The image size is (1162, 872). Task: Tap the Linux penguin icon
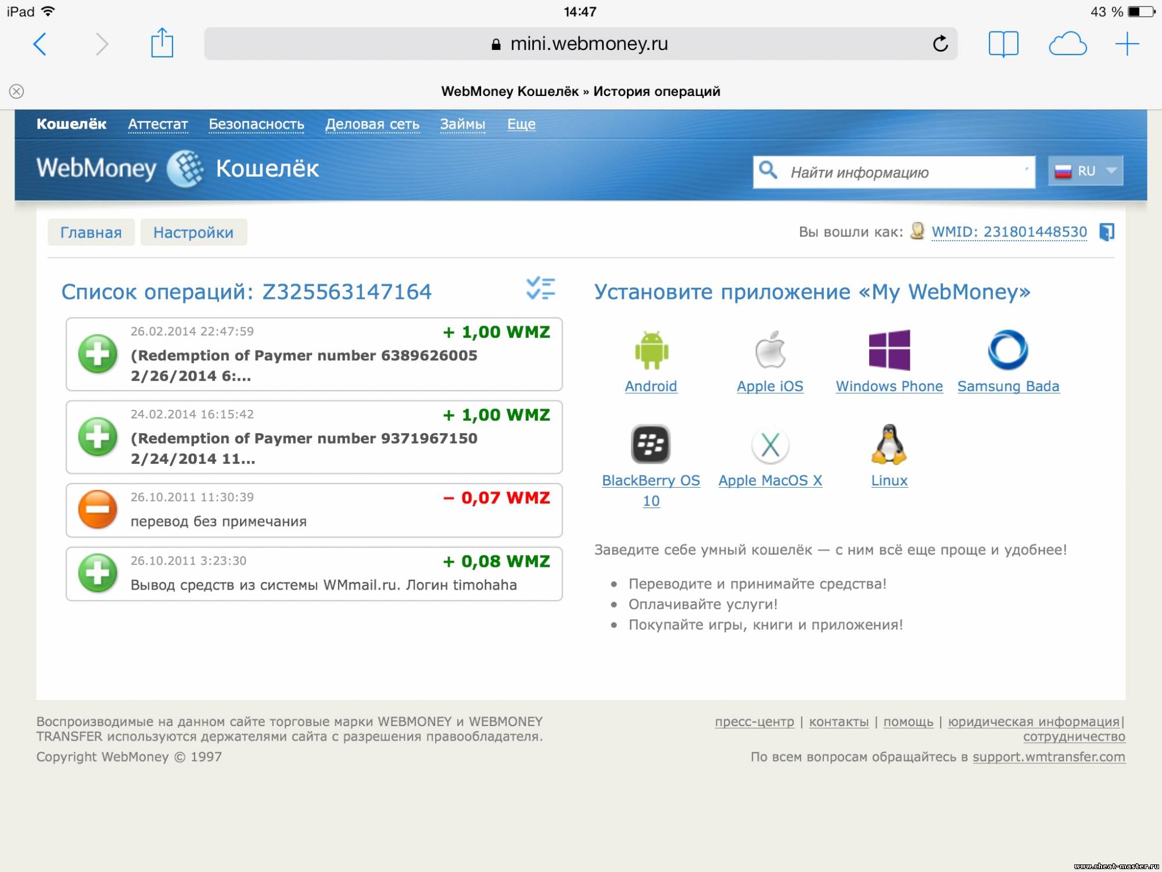(x=889, y=445)
